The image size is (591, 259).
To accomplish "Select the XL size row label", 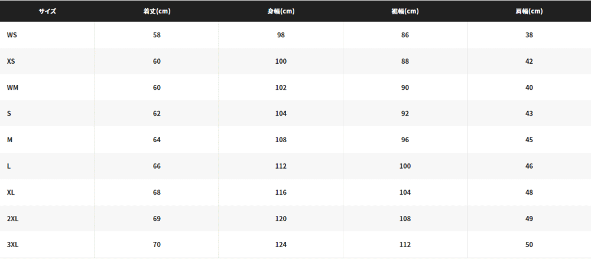I will point(11,192).
